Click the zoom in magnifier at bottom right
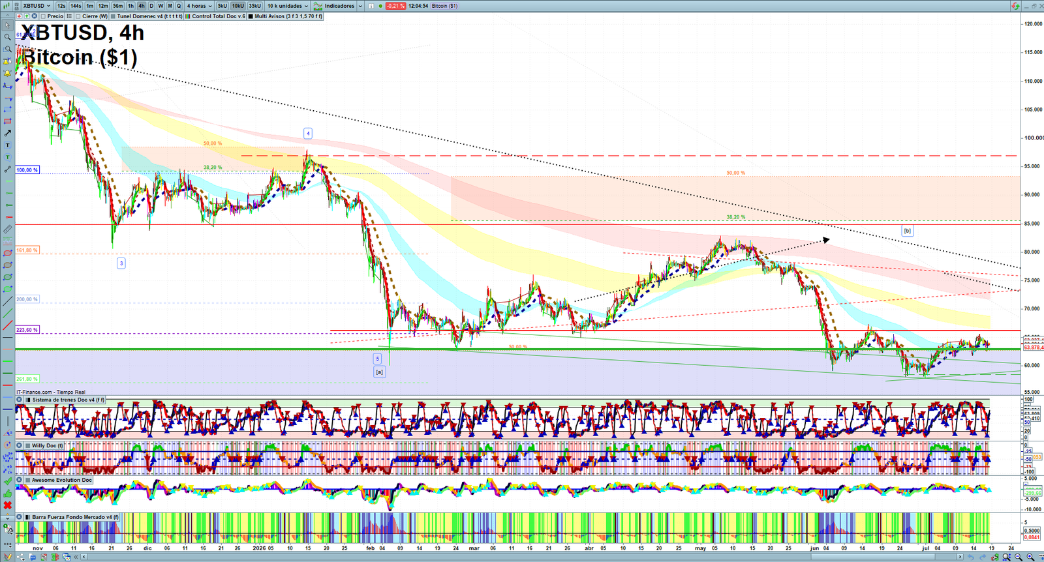The image size is (1044, 562). pos(1030,557)
